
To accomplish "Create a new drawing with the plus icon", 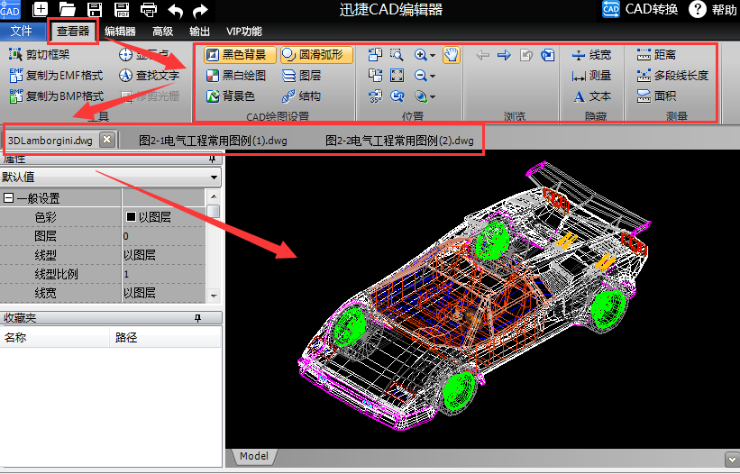I will pyautogui.click(x=41, y=9).
